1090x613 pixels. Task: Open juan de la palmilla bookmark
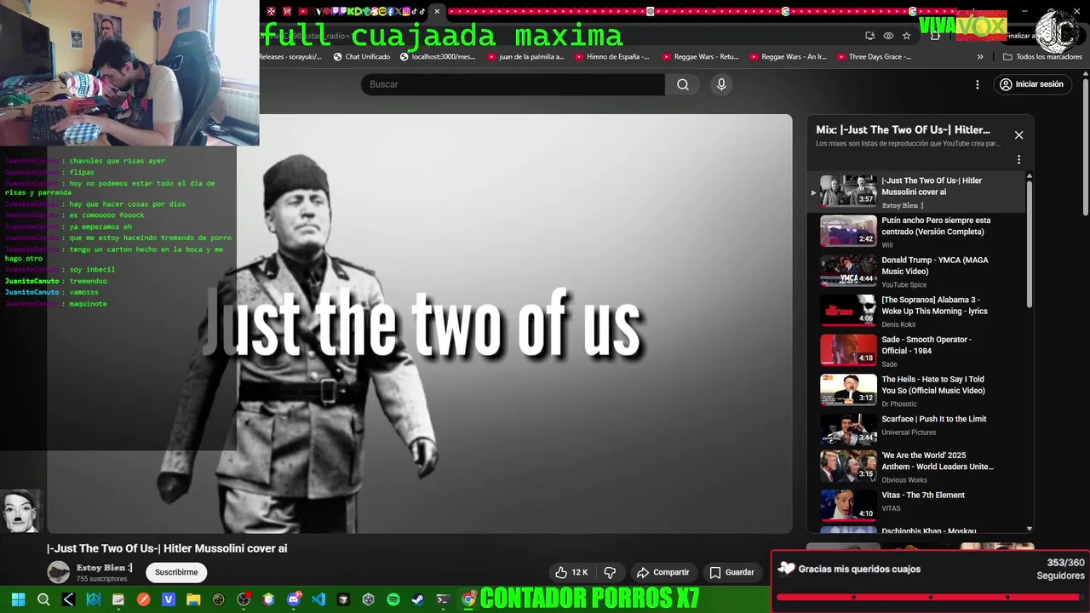525,57
